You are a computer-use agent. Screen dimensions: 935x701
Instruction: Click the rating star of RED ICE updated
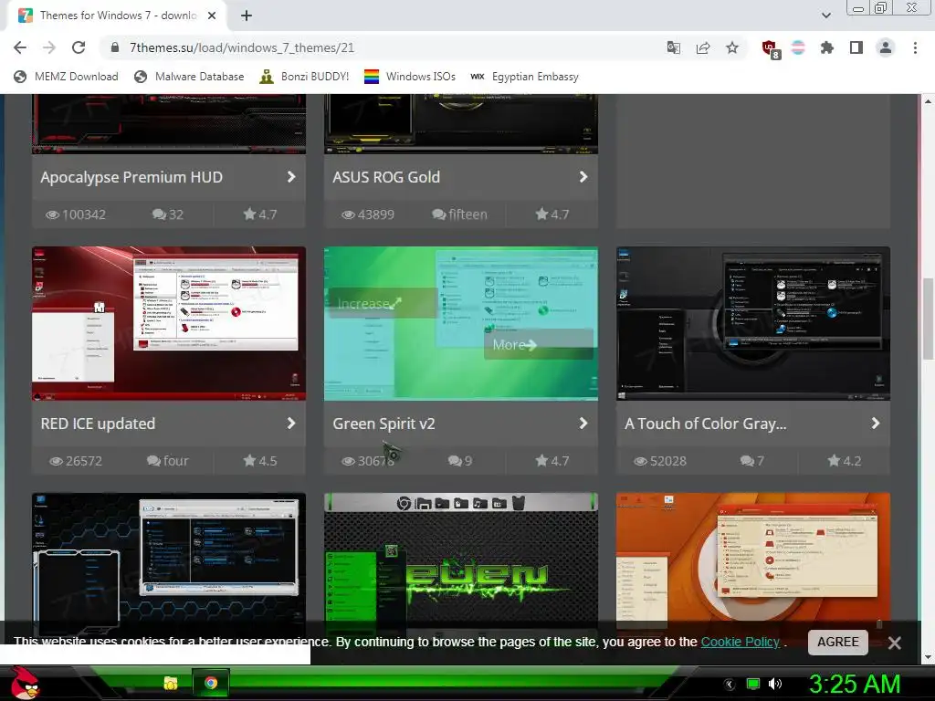coord(249,460)
